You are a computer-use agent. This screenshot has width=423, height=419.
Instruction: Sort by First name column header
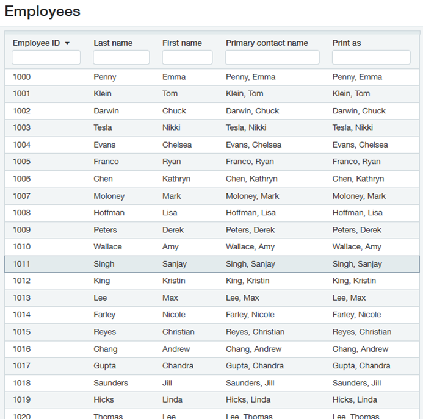pyautogui.click(x=182, y=43)
